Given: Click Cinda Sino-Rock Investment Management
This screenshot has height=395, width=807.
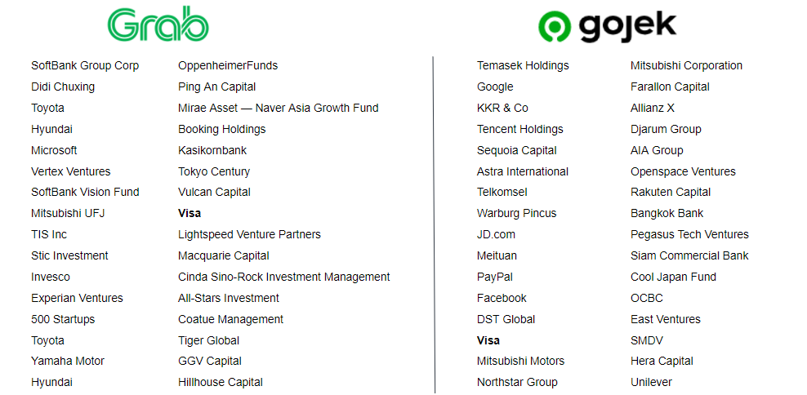Looking at the screenshot, I should [284, 277].
